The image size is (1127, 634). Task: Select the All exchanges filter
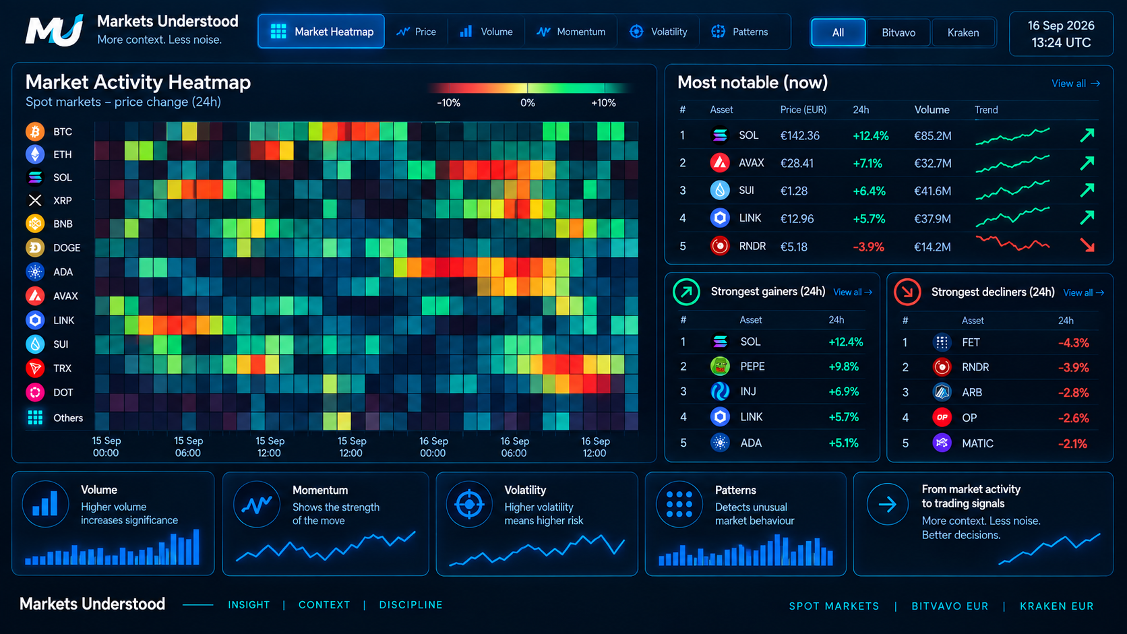[839, 32]
